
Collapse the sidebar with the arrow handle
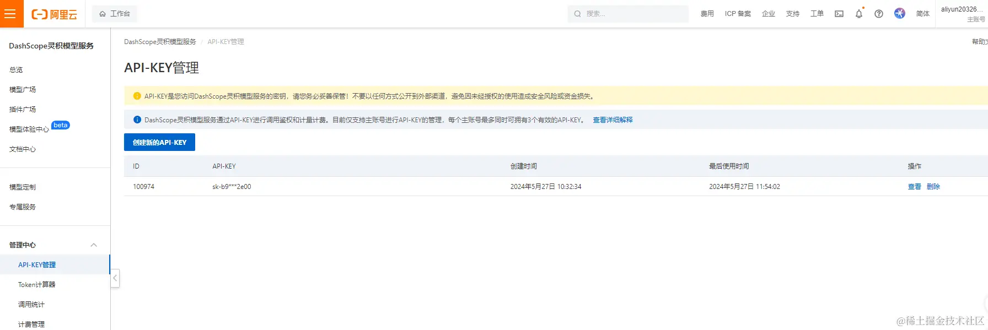click(115, 278)
